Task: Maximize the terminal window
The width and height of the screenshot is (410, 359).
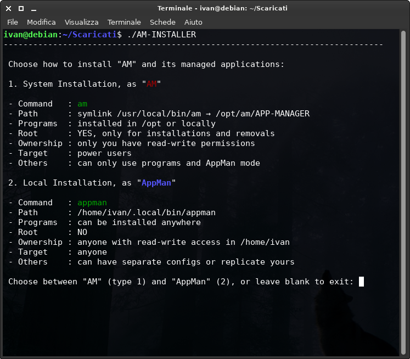Action: click(21, 9)
